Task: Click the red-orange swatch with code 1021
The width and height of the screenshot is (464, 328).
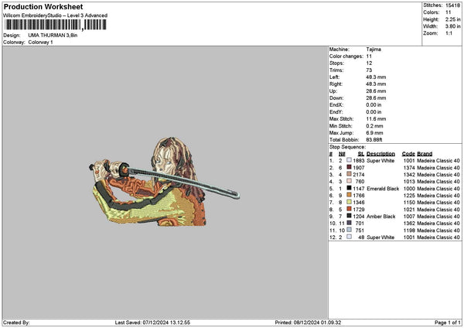Action: [350, 209]
